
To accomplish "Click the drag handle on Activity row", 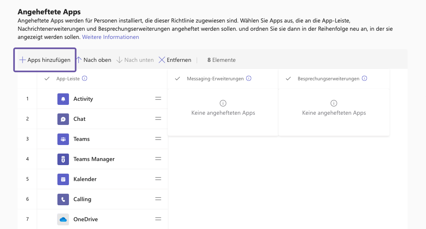I will [x=158, y=99].
